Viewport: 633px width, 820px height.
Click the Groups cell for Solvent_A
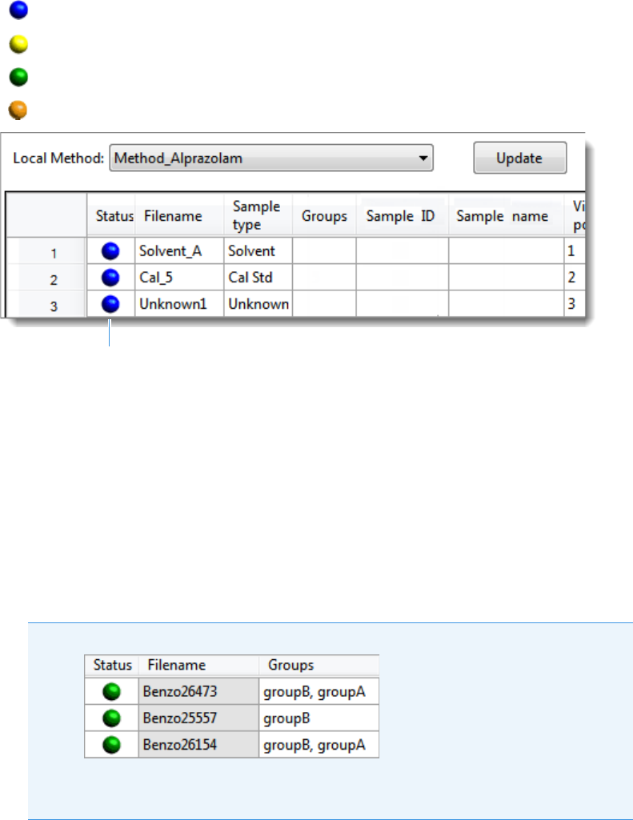click(324, 250)
